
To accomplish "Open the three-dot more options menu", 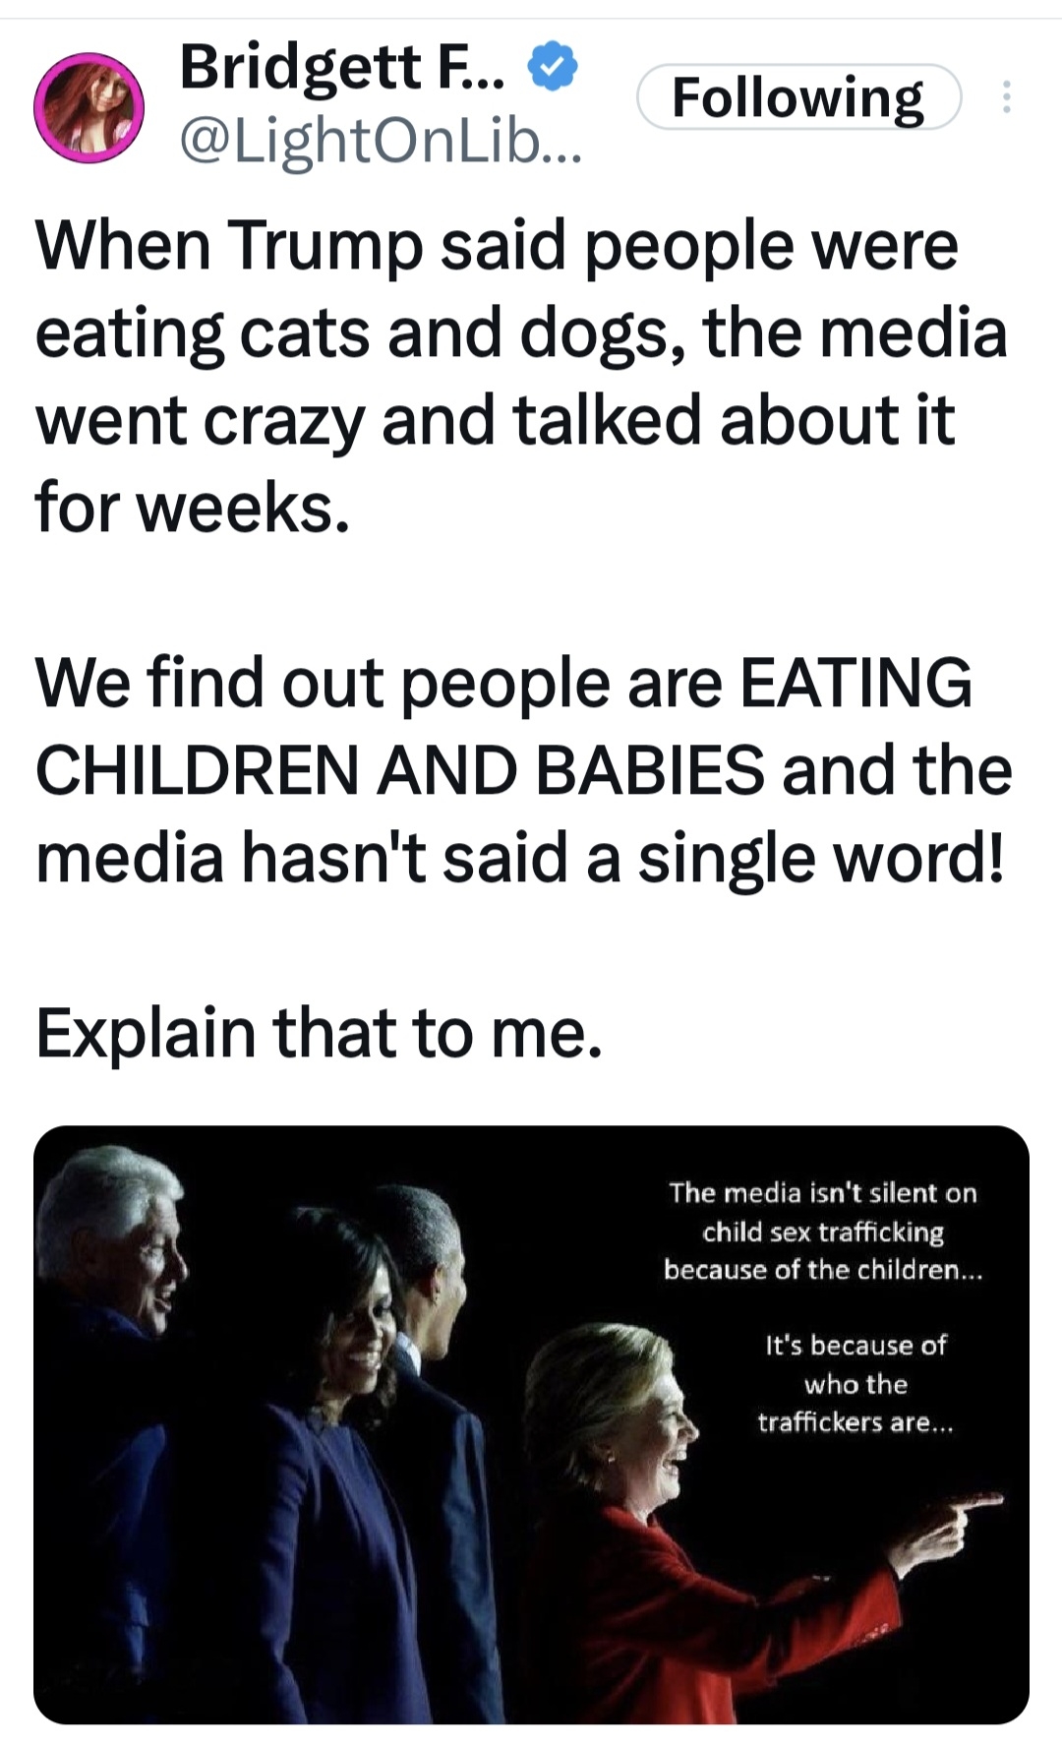I will coord(1006,97).
